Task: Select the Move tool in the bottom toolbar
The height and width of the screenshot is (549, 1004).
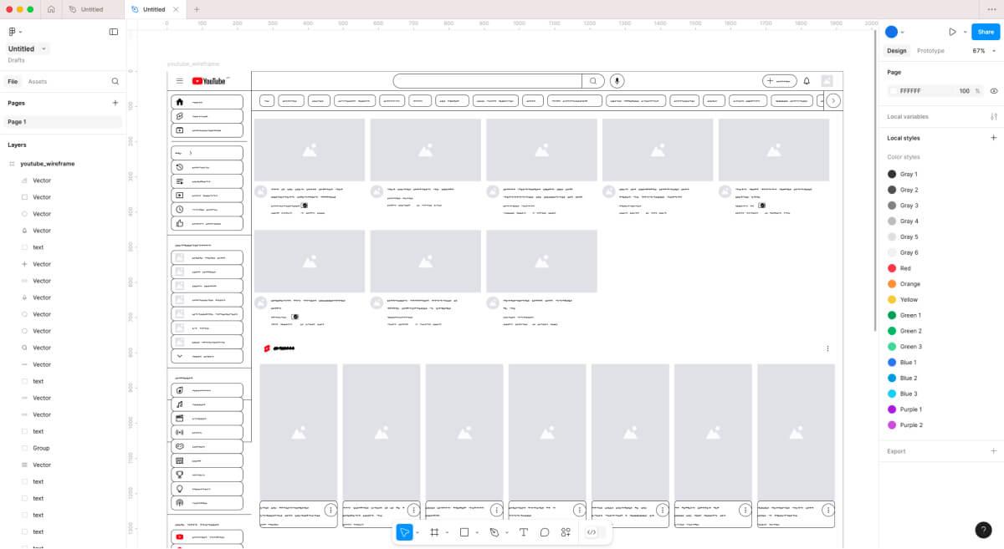Action: pyautogui.click(x=404, y=532)
